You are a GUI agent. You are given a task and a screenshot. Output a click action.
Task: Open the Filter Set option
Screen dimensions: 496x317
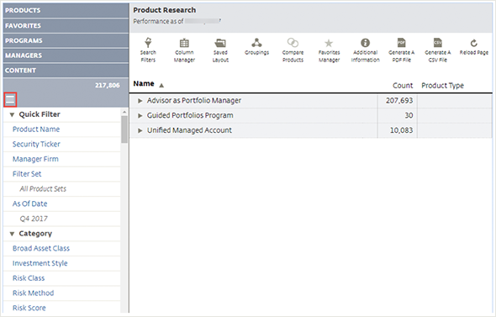tap(27, 174)
